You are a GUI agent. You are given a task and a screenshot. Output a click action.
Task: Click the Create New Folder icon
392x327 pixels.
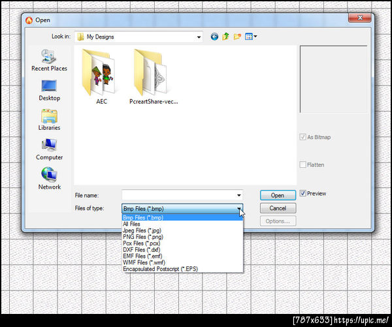237,37
